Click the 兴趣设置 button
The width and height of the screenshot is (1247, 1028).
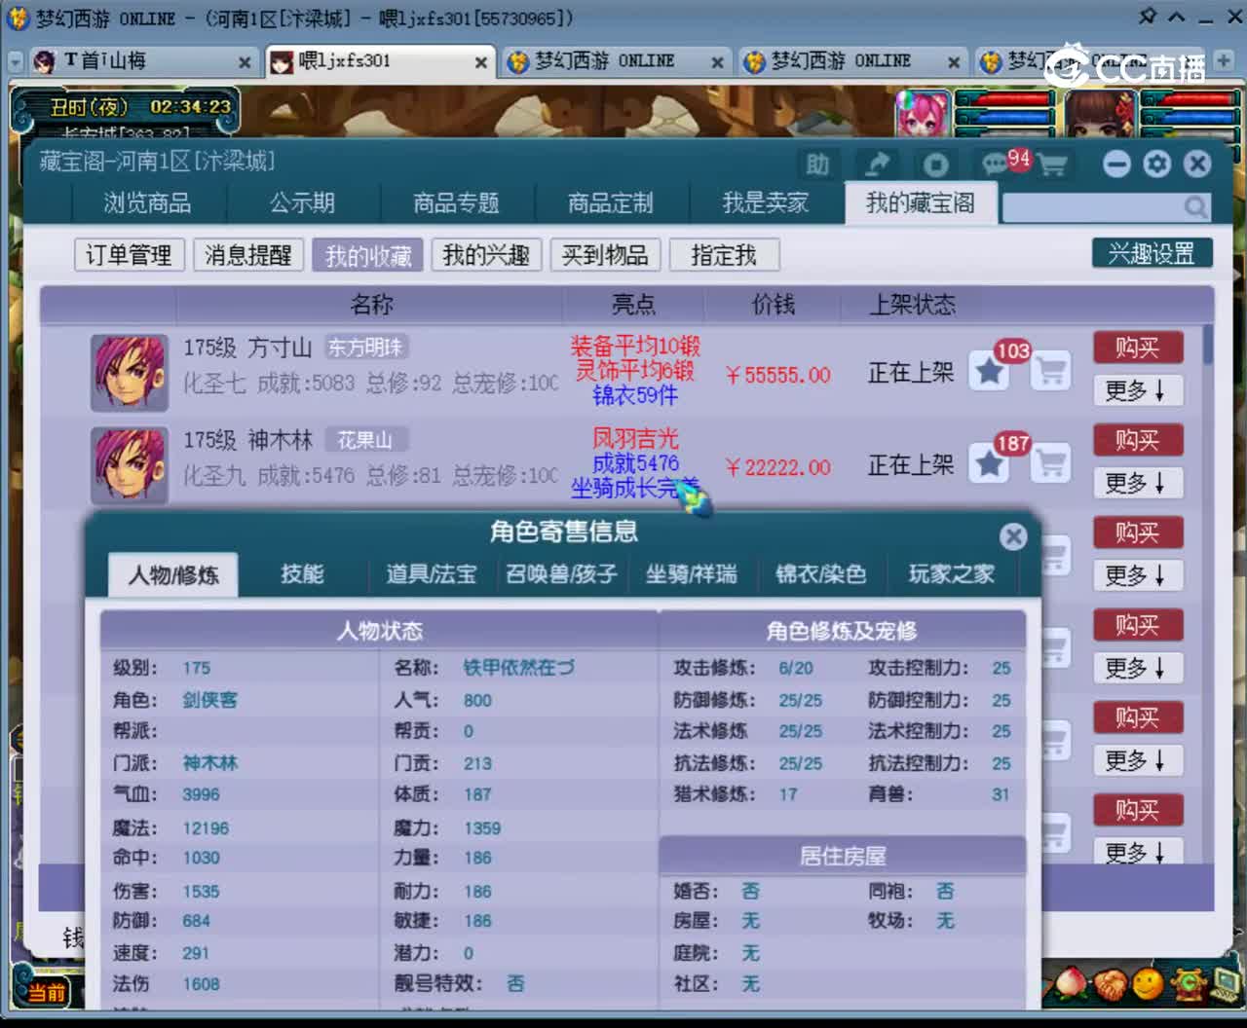tap(1152, 253)
